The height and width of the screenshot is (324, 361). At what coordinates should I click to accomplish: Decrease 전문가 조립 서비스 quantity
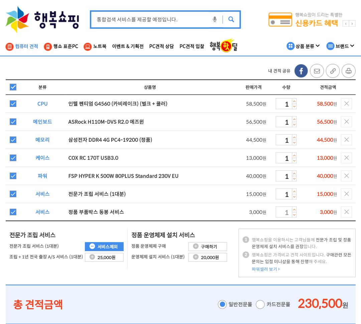[x=294, y=197]
